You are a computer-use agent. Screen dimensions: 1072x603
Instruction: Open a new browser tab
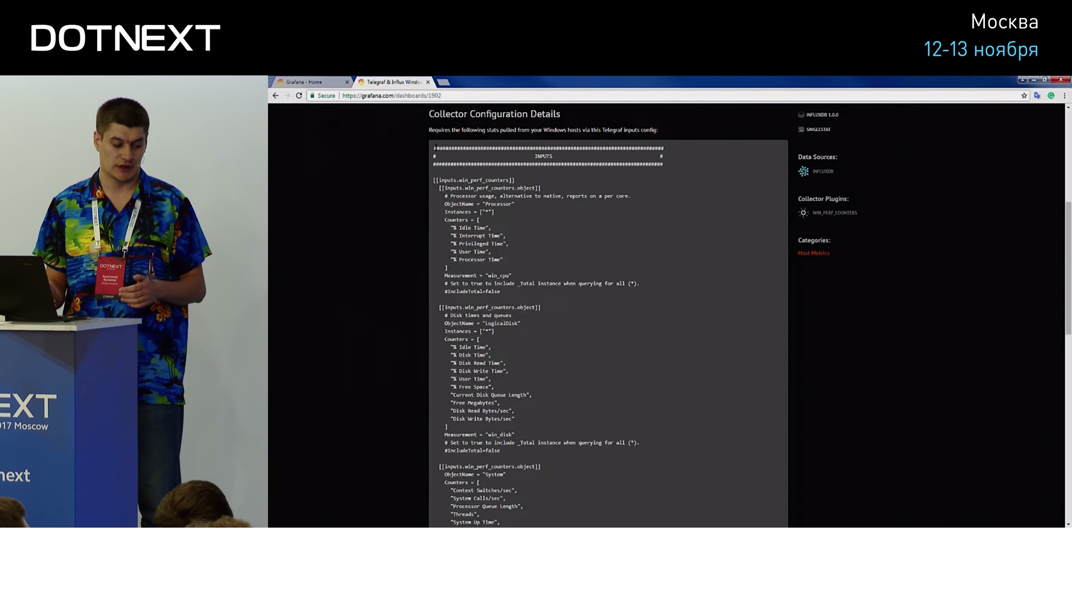pyautogui.click(x=443, y=82)
